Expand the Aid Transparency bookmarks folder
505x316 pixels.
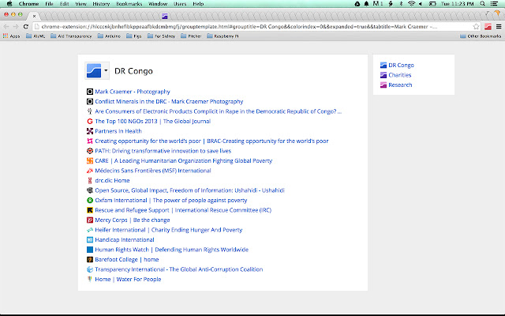coord(61,36)
